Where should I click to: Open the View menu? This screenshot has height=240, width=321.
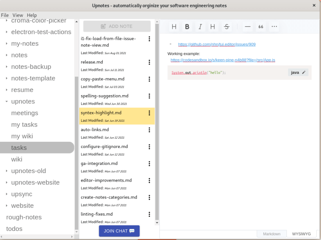18,15
